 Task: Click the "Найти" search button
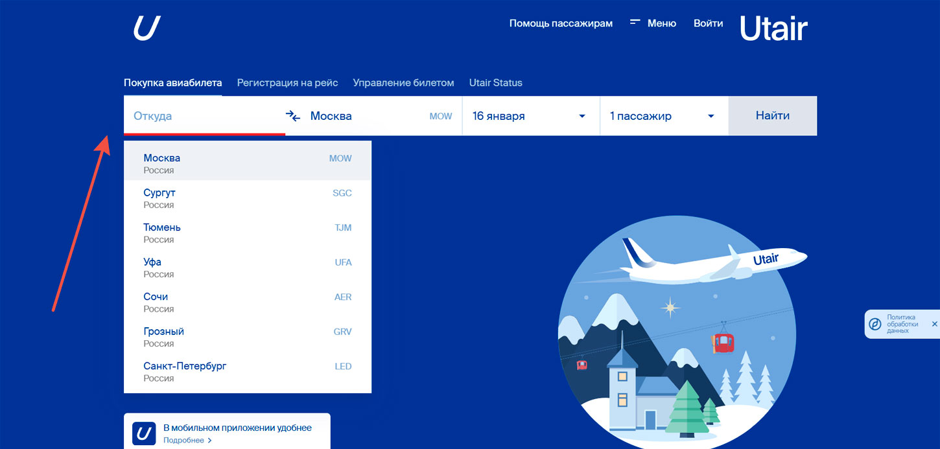point(773,115)
